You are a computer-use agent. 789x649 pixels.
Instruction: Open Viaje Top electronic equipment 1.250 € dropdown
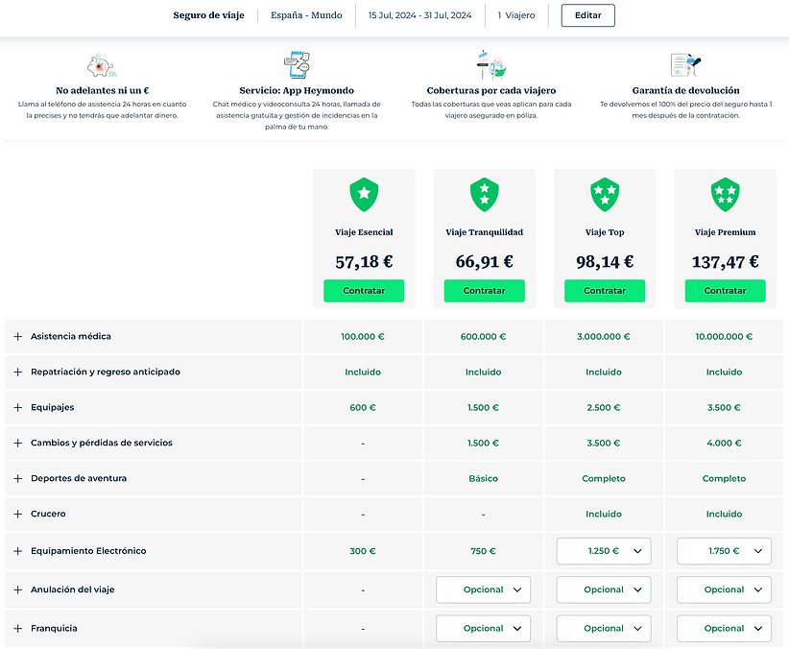(604, 551)
